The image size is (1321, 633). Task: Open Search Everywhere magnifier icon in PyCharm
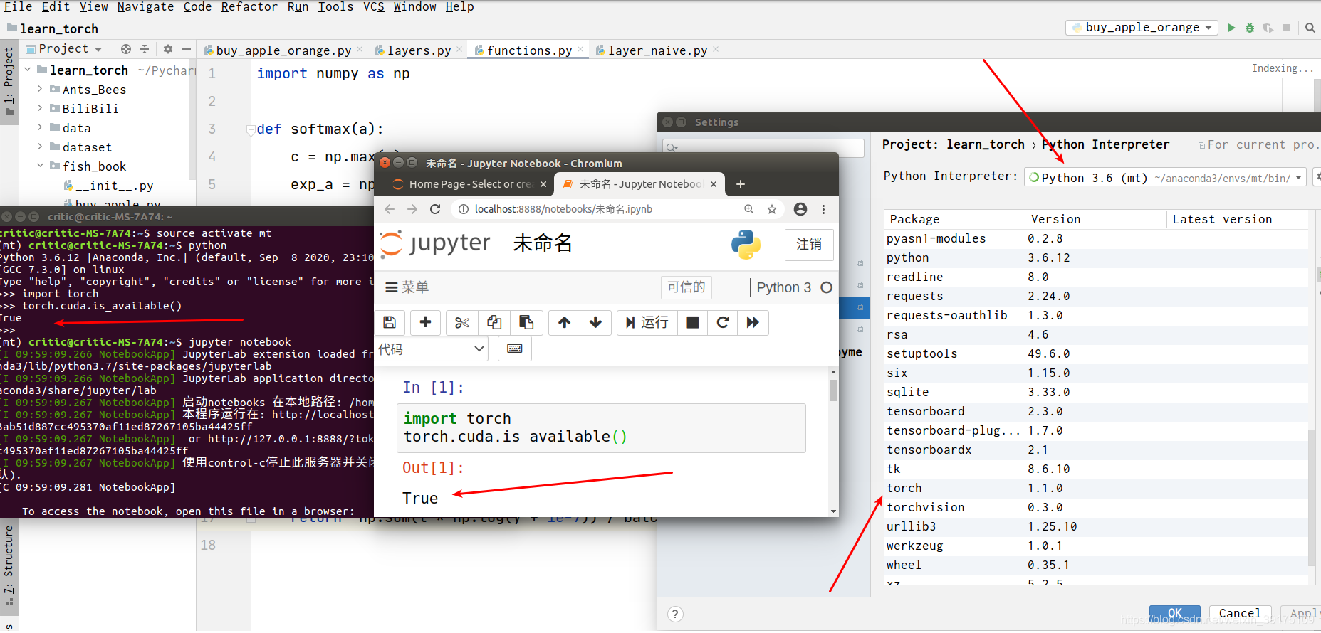[1310, 28]
